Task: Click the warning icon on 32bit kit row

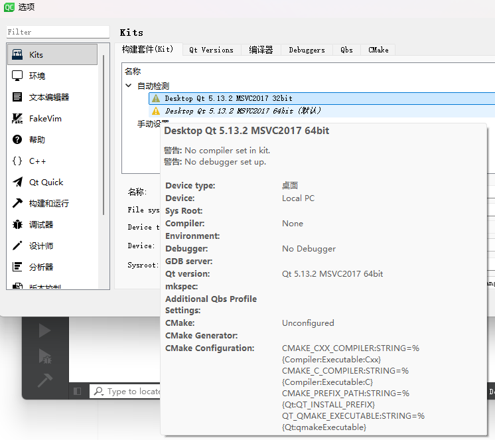Action: click(156, 98)
